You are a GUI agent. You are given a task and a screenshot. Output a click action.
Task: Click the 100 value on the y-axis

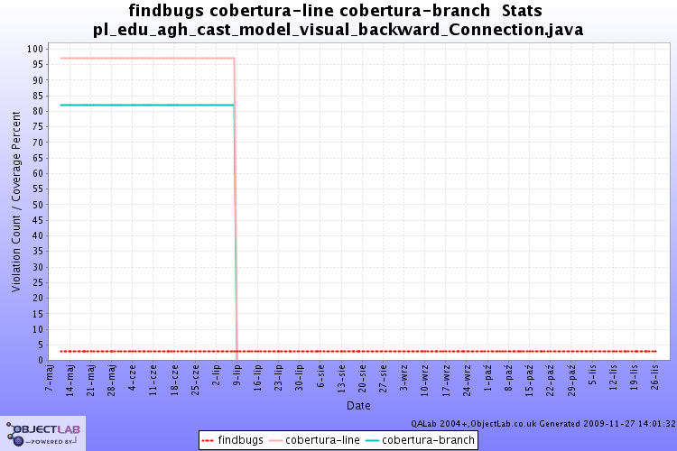[x=35, y=49]
